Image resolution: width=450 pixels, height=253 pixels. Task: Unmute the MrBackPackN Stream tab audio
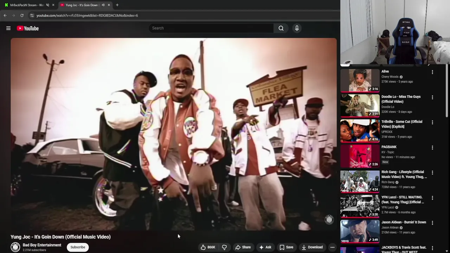coord(47,5)
